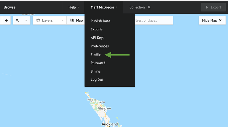The image size is (228, 127).
Task: Go to Browse in top bar
Action: pos(9,7)
